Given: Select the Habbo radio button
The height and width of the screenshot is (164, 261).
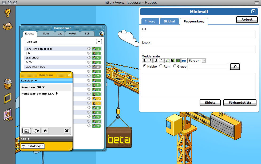Looking at the screenshot, I should [144, 66].
